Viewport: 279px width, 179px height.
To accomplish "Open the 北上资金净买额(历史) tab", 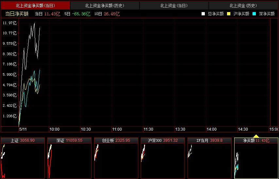I will point(105,6).
